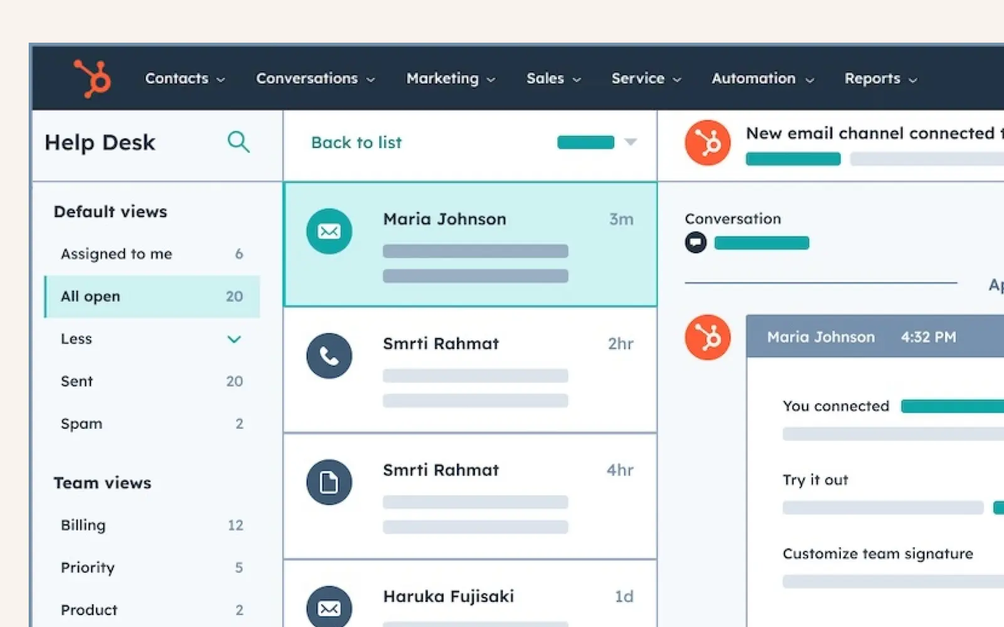The width and height of the screenshot is (1004, 627).
Task: Click HubSpot avatar next to New email channel
Action: pos(707,143)
